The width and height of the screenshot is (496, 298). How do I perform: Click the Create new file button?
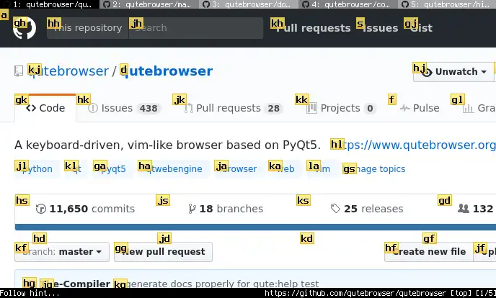(x=429, y=252)
